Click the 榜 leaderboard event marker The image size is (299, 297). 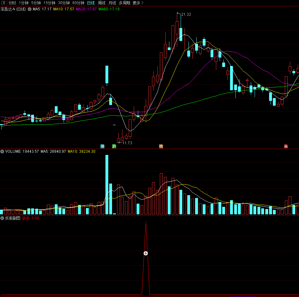(x=161, y=146)
